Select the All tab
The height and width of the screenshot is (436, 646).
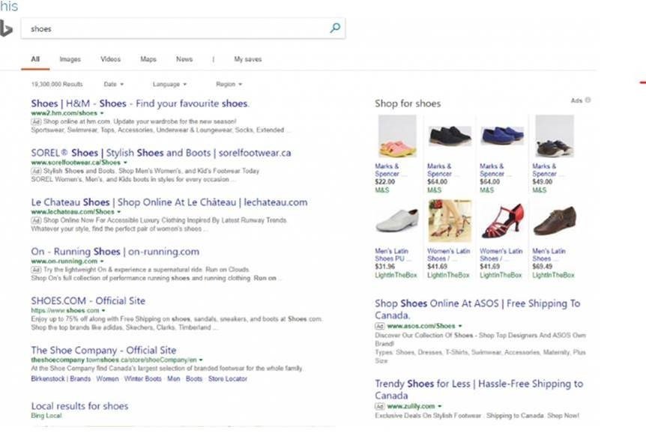35,59
